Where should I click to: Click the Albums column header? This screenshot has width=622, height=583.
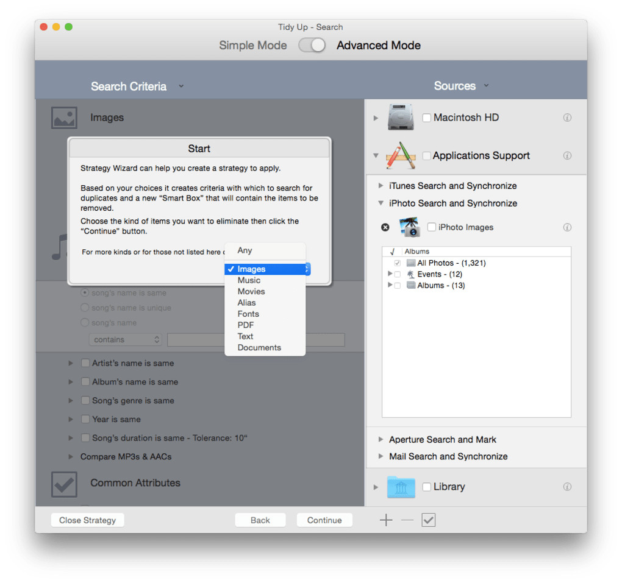487,251
